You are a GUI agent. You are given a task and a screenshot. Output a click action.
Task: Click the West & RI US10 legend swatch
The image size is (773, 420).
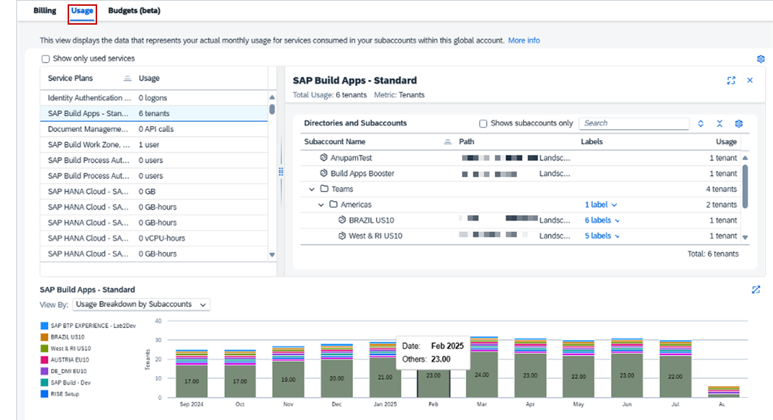[44, 348]
